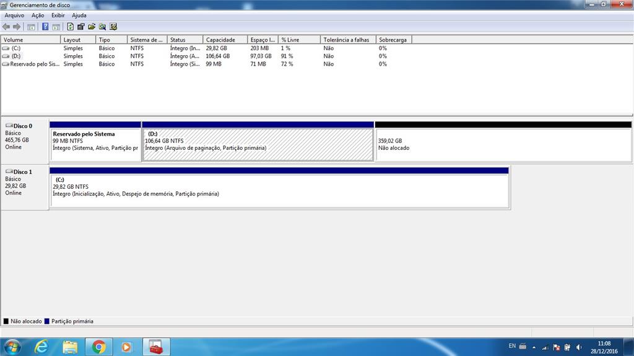Select the (D:) drive icon in volume list
This screenshot has width=634, height=356.
point(6,56)
